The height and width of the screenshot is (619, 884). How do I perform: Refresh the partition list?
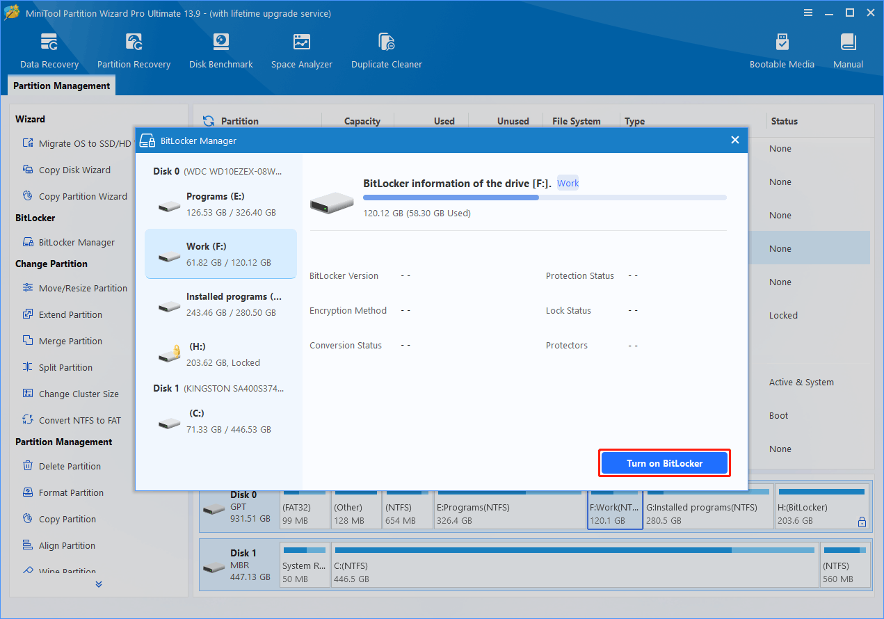click(x=208, y=121)
